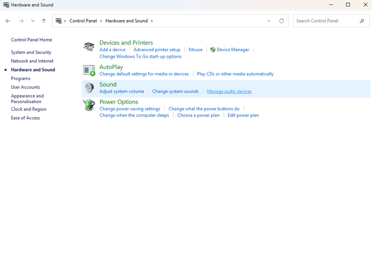
Task: Expand chevron after Hardware and Sound breadcrumb
Action: [x=152, y=21]
